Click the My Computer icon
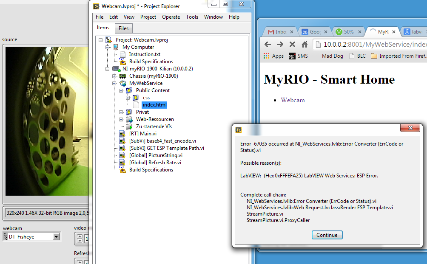The width and height of the screenshot is (427, 264). (116, 47)
